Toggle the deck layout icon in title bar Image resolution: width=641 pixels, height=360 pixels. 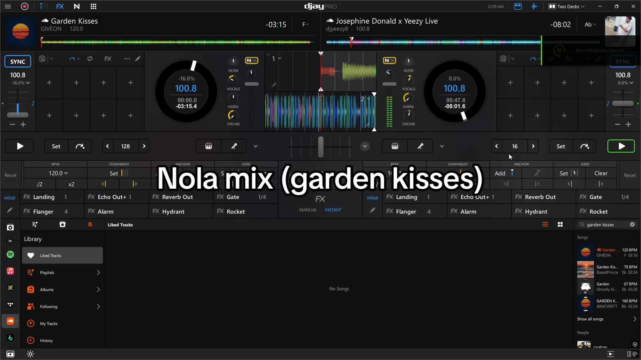tap(518, 6)
